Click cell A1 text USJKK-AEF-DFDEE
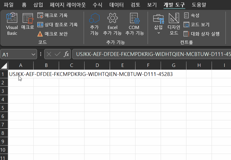231x160 pixels. coord(30,74)
